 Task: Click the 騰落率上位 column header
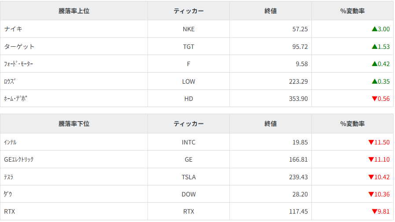coord(74,11)
